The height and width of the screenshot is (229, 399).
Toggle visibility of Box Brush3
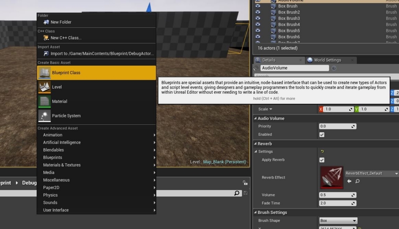tap(258, 18)
